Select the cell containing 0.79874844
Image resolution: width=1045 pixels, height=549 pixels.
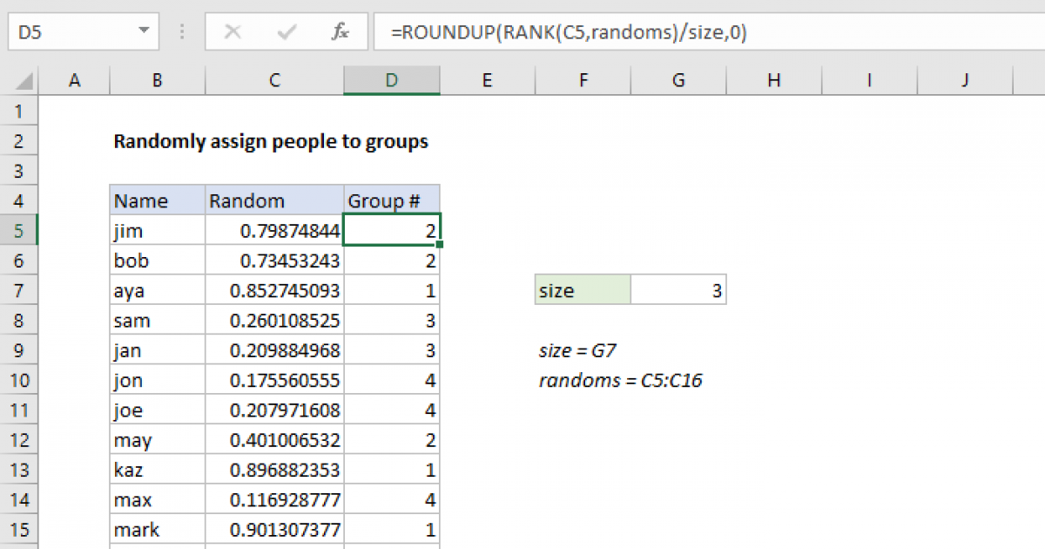click(273, 230)
